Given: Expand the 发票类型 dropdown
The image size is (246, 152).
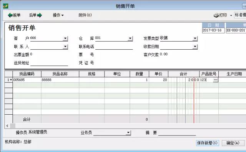Looking at the screenshot, I should click(x=195, y=38).
